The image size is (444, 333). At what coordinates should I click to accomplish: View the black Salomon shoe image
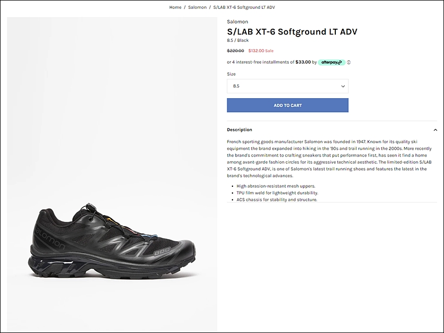(112, 175)
